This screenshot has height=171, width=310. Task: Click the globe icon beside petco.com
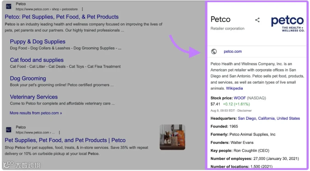(x=214, y=51)
